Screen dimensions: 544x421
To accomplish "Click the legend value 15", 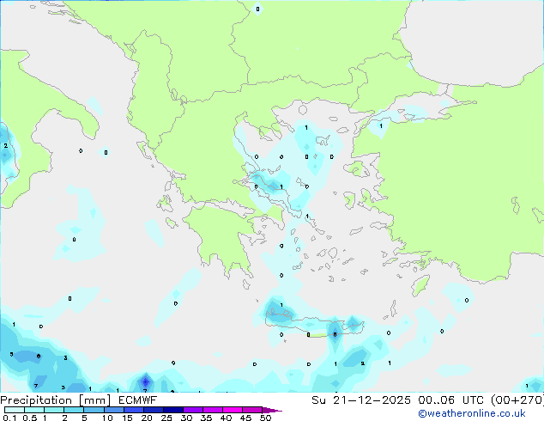I will [127, 418].
